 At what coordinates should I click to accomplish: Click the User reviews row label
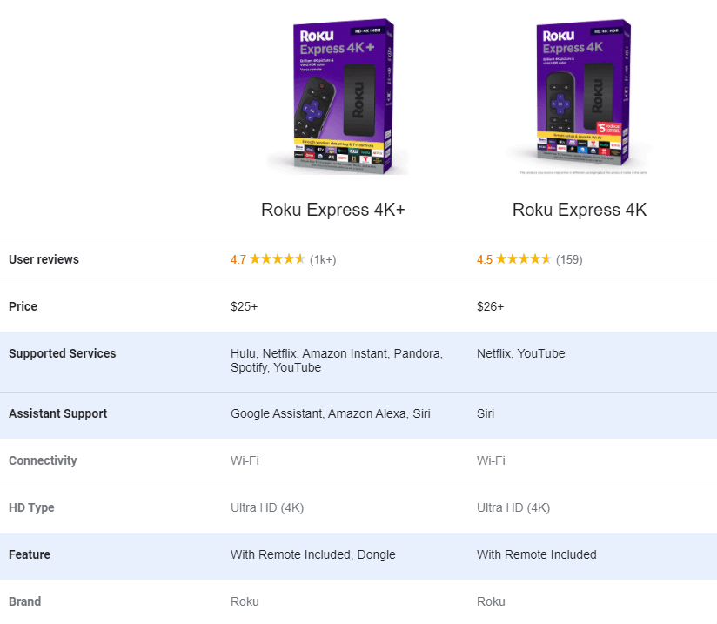(44, 259)
